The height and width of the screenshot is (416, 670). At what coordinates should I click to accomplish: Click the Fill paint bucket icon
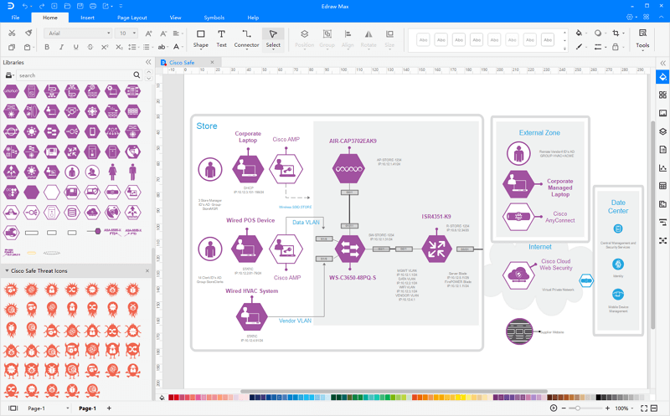(x=579, y=33)
